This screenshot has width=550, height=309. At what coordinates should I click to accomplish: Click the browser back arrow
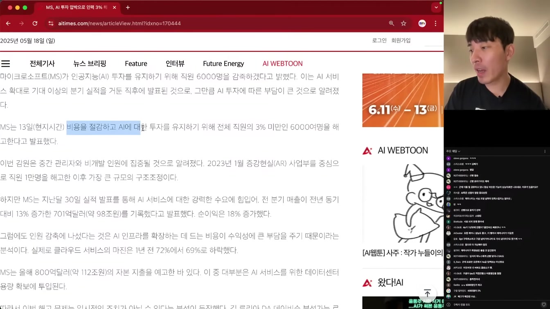tap(8, 23)
